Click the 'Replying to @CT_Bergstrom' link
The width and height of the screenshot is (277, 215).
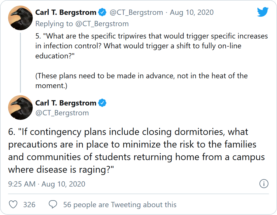[x=82, y=24]
